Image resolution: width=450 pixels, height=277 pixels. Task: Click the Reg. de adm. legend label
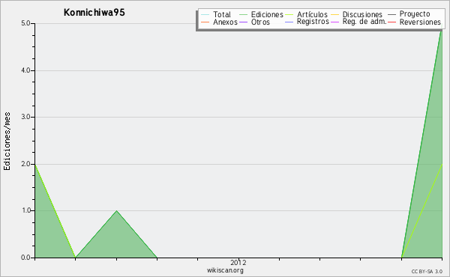364,22
